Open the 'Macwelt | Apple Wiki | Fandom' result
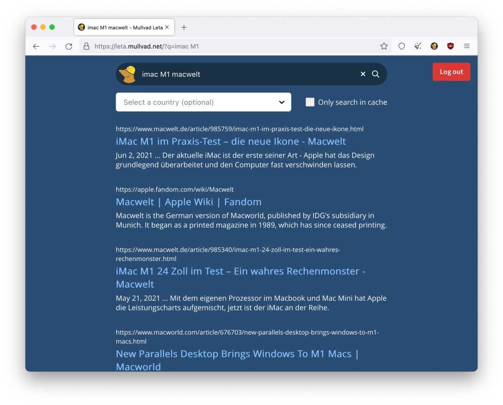The image size is (503, 405). point(189,202)
